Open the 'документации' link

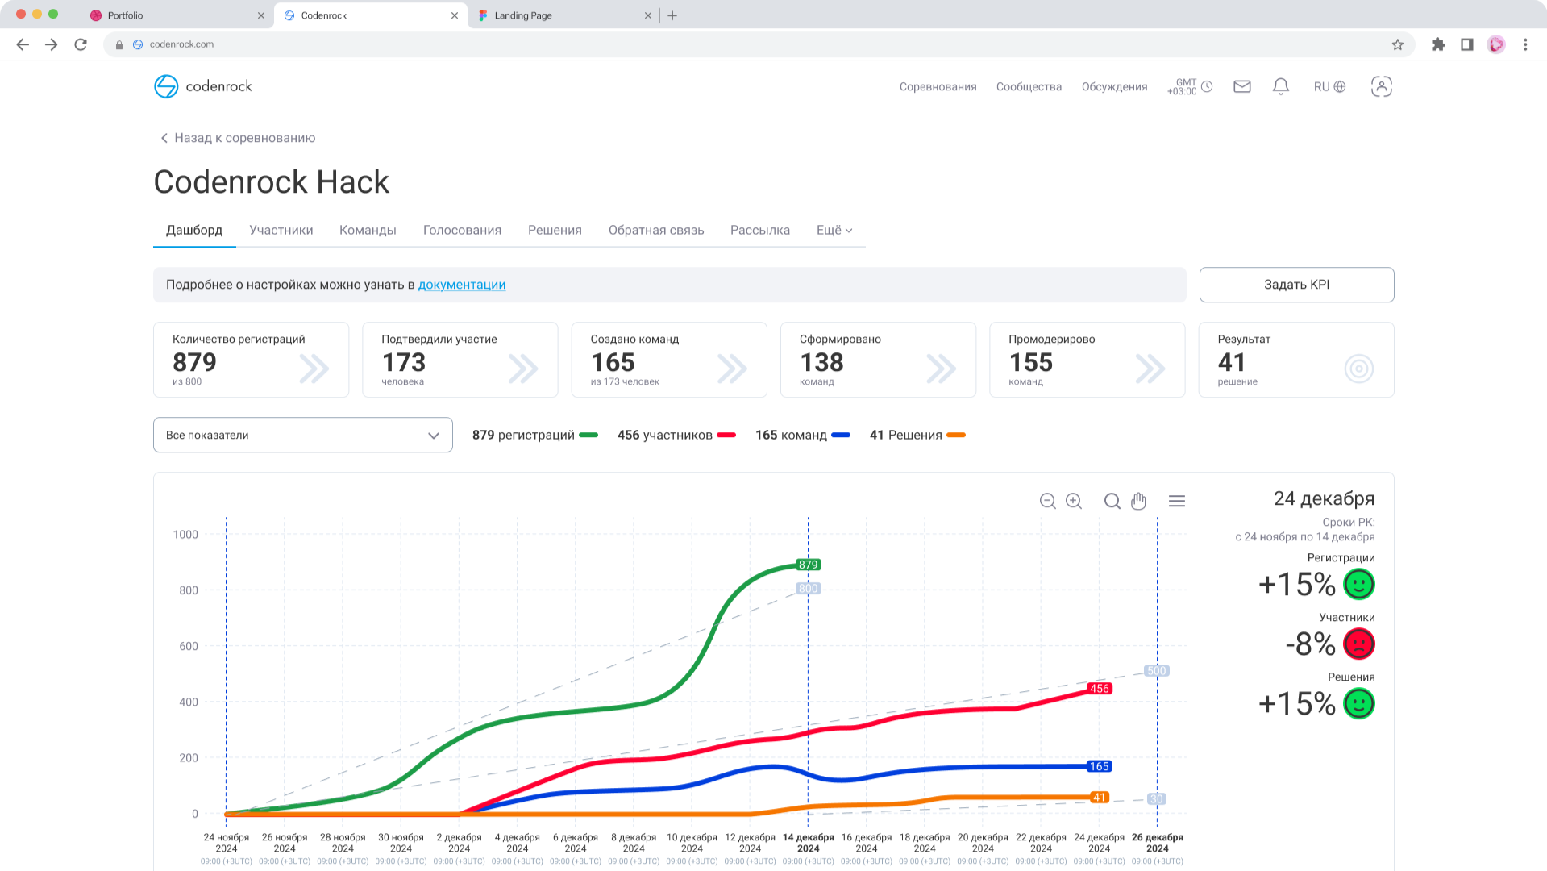point(461,285)
